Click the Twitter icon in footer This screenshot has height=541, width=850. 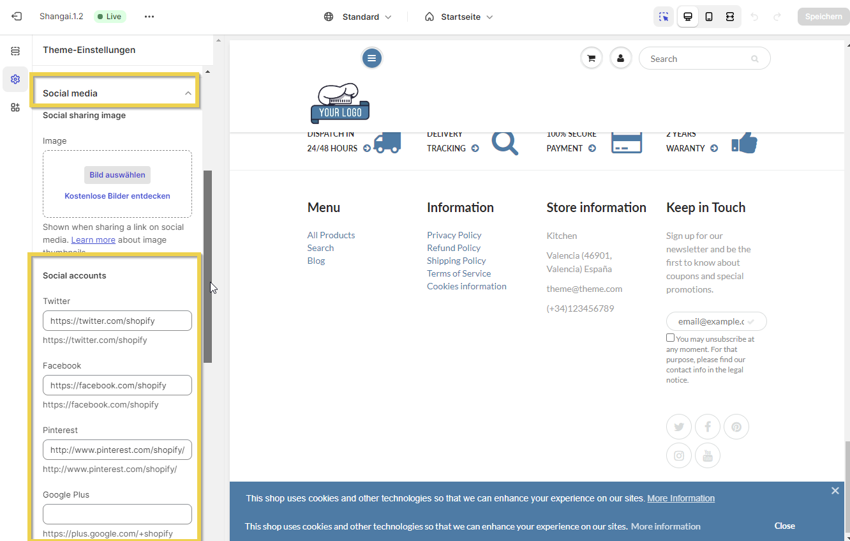[x=679, y=427]
